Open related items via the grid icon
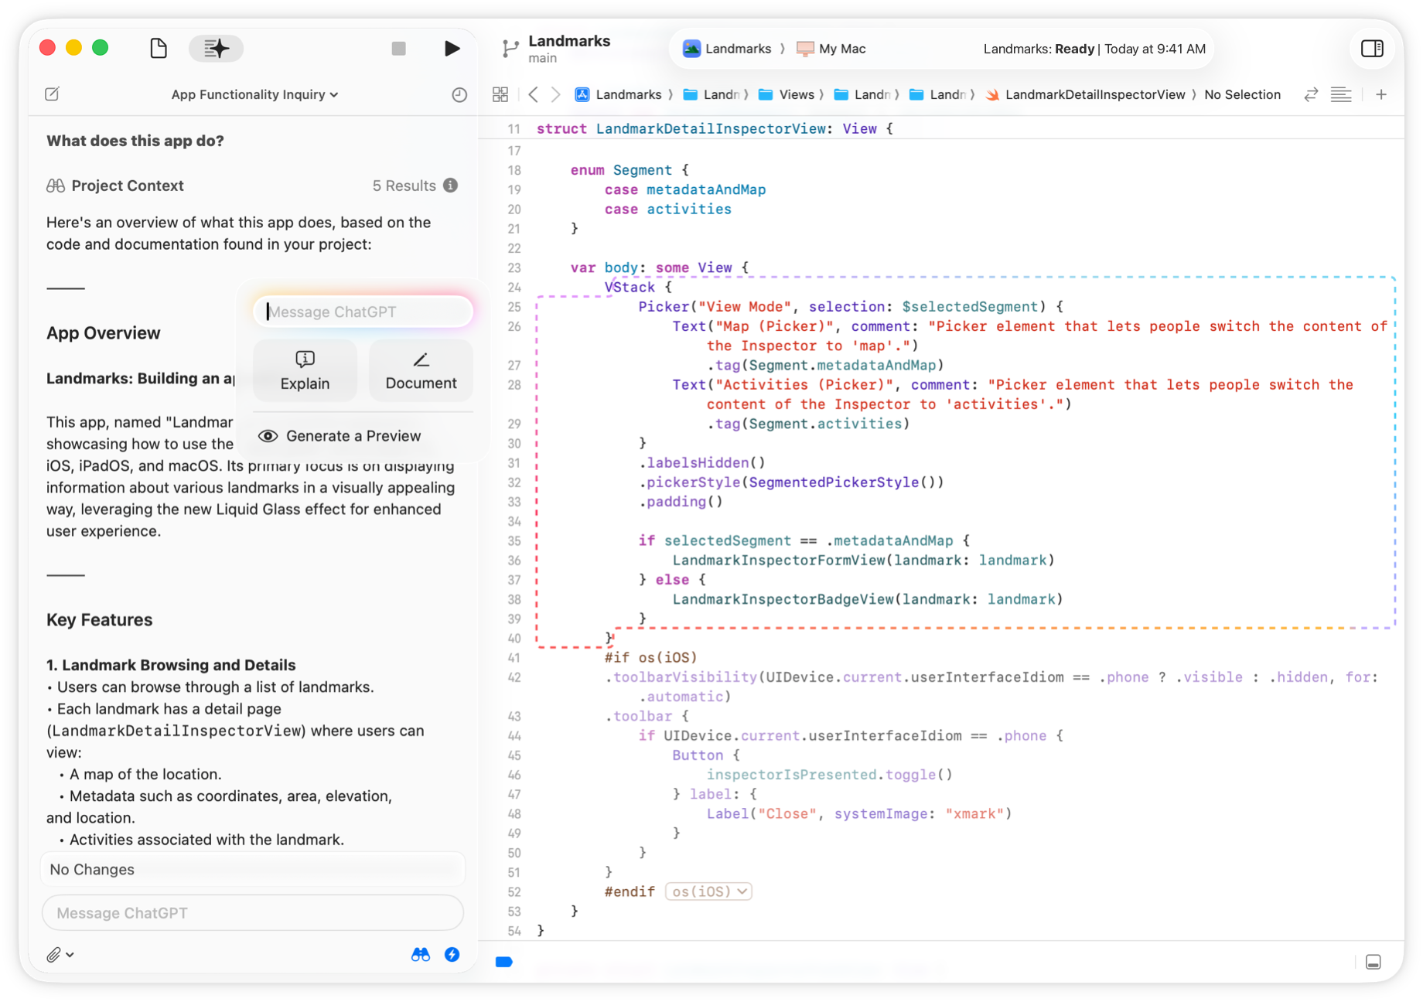Screen dimensions: 1423x1002 [500, 94]
